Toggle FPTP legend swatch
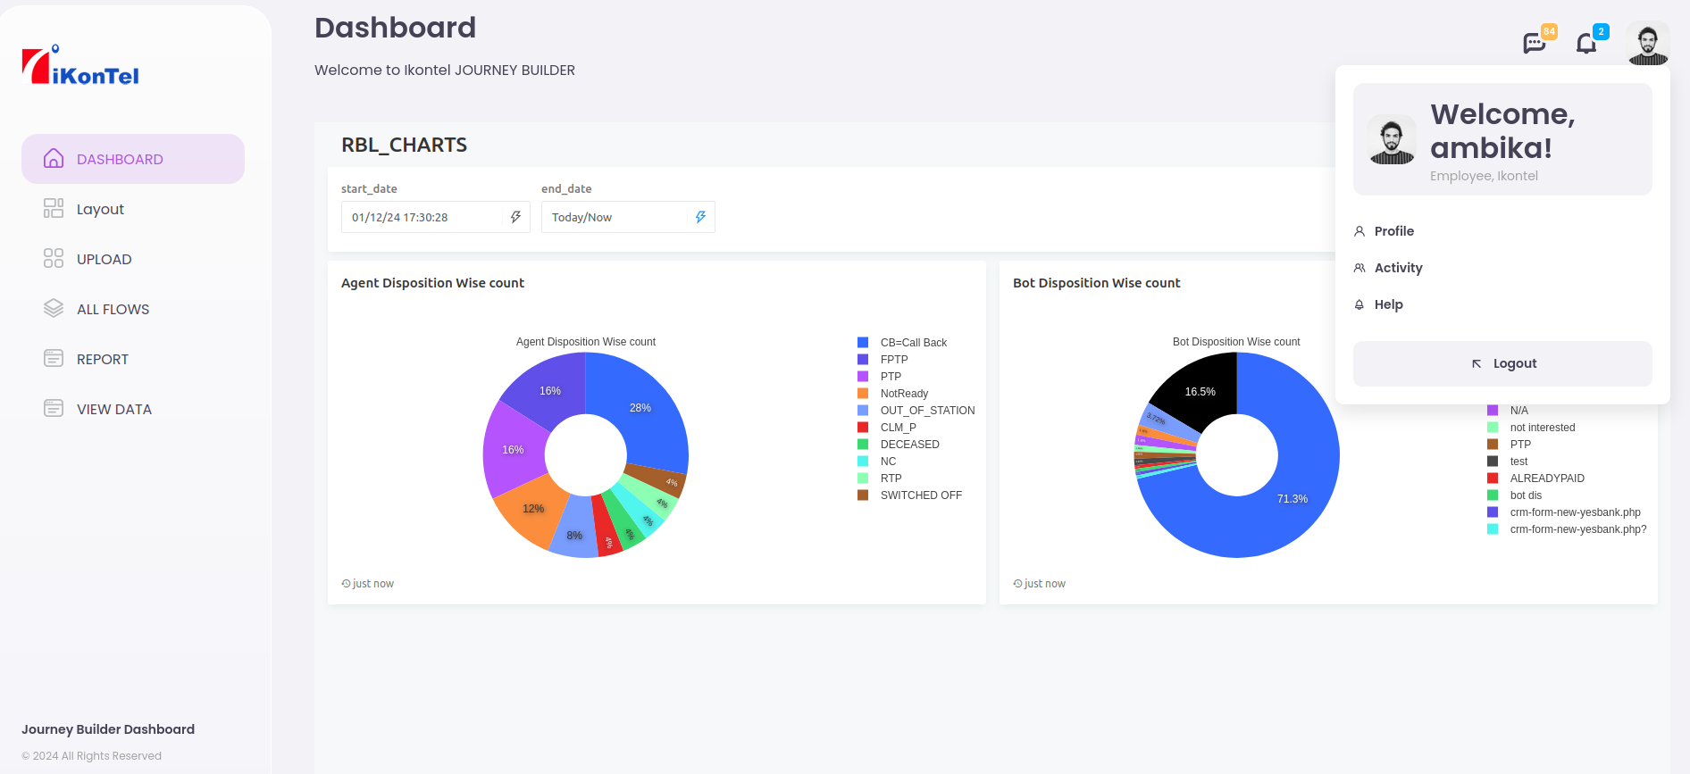 tap(863, 360)
